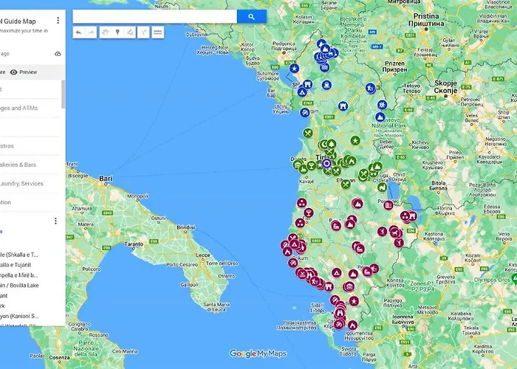The image size is (517, 369).
Task: Open the 'yon (Kanioni S...' place entry
Action: point(19,316)
